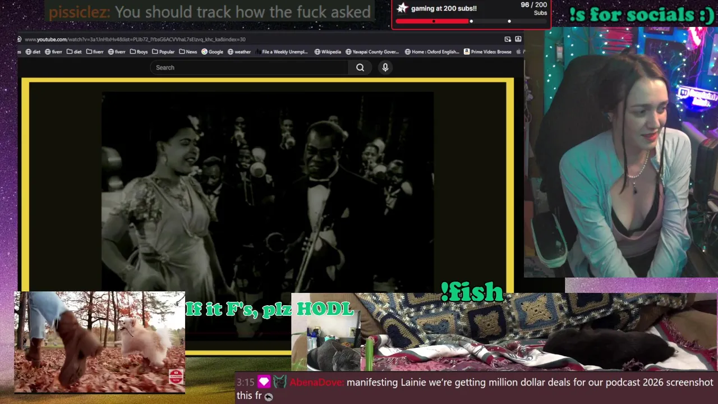
Task: Click the AbenaDove username in chat
Action: click(315, 383)
